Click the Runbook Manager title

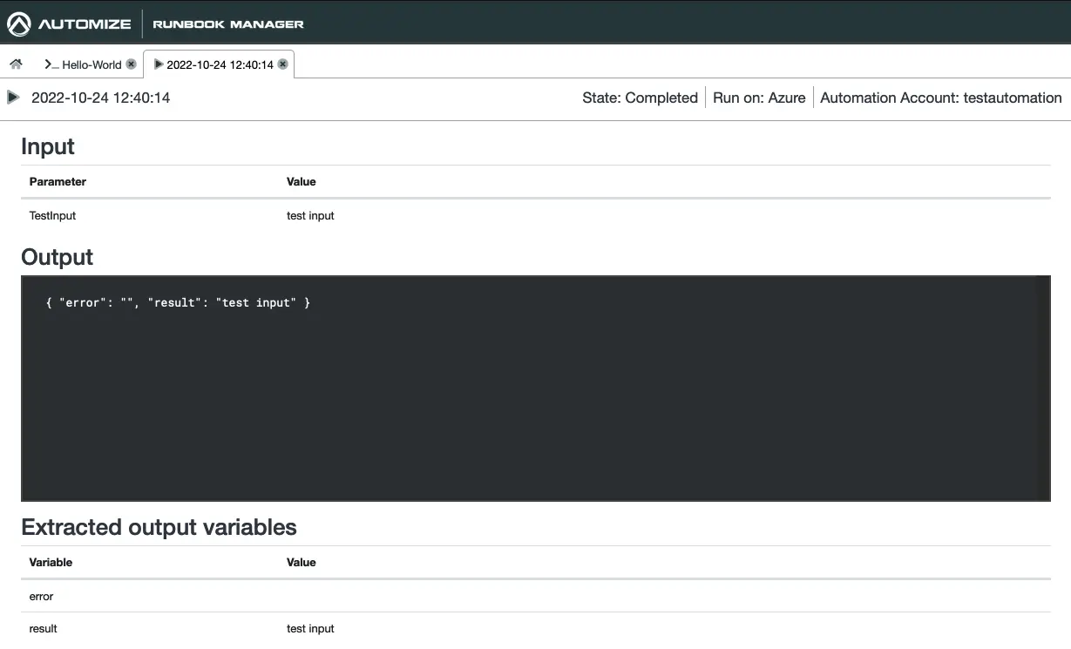point(228,24)
